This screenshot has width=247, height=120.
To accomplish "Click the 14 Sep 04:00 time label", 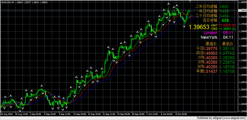I will 80,114.
